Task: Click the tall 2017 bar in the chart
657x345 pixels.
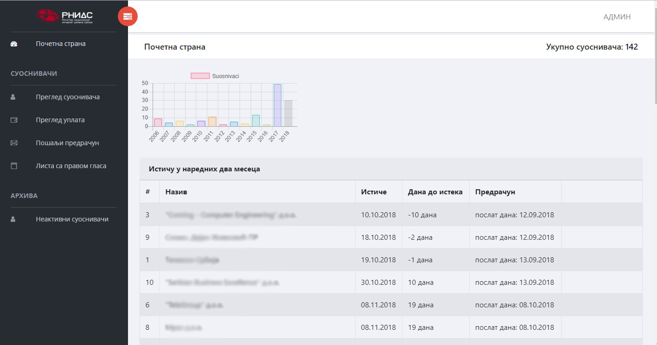Action: tap(277, 106)
